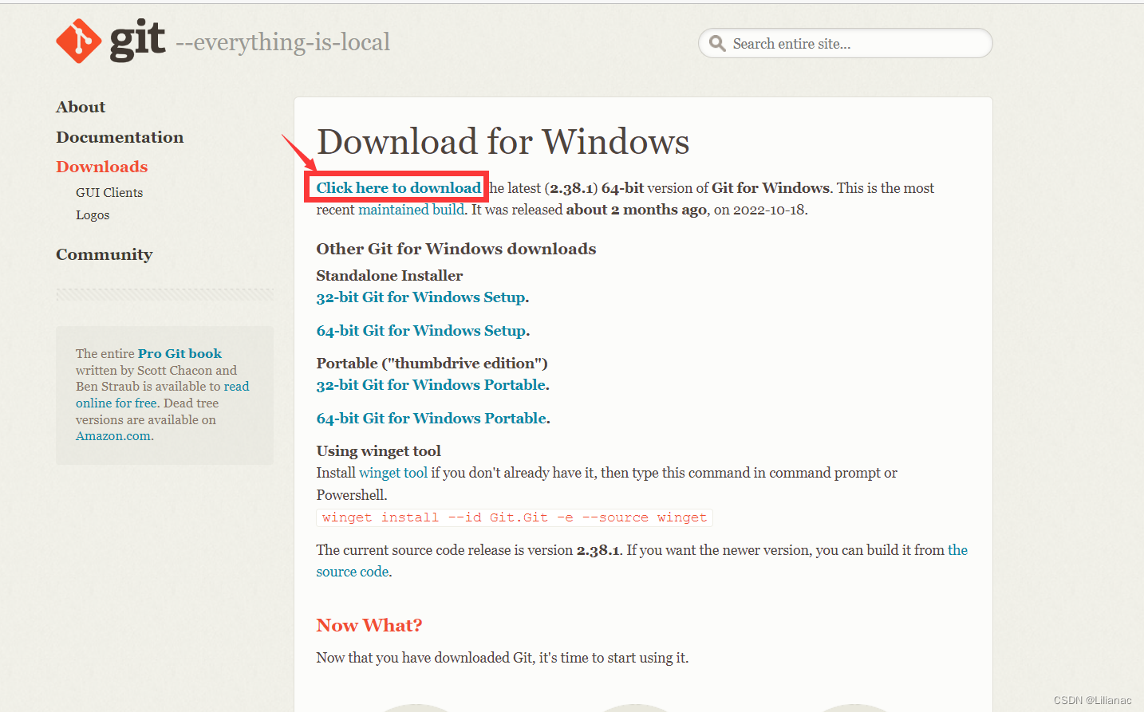
Task: Open the maintained build link
Action: [411, 210]
